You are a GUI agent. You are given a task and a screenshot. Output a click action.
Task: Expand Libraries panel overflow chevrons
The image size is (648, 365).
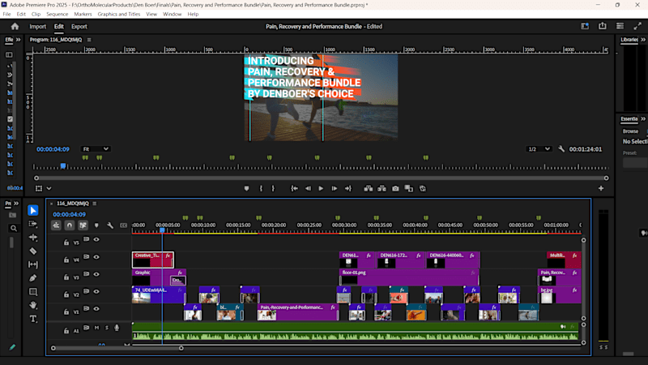(643, 40)
